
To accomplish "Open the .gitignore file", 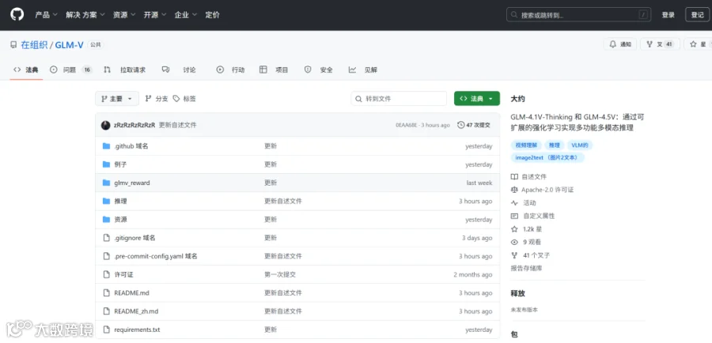I will click(x=134, y=238).
